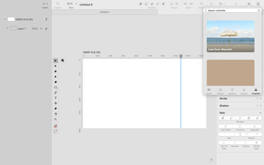Select the tan photo thumbnail in Unsplash results

point(231,73)
